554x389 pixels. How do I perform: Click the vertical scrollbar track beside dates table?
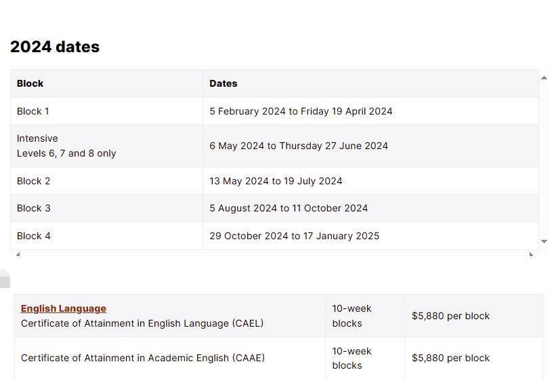click(544, 160)
